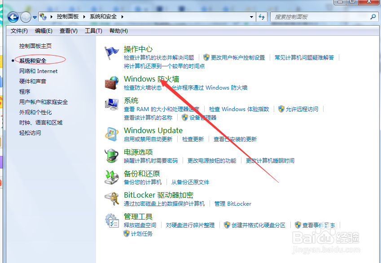381x263 pixels.
Task: Click the Windows Update icon
Action: pos(112,134)
